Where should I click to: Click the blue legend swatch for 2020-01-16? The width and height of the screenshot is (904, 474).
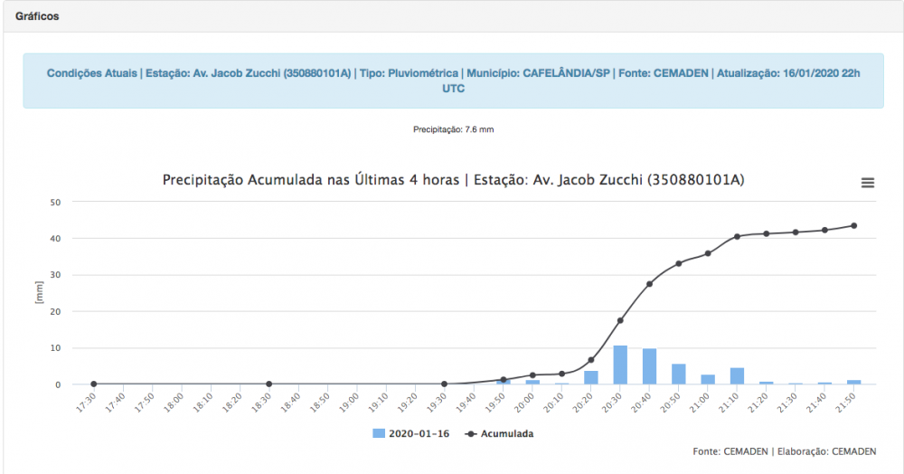[x=379, y=433]
